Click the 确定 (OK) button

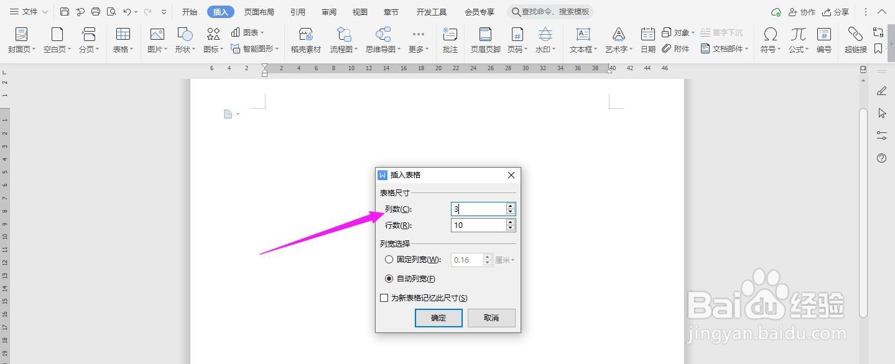[438, 317]
